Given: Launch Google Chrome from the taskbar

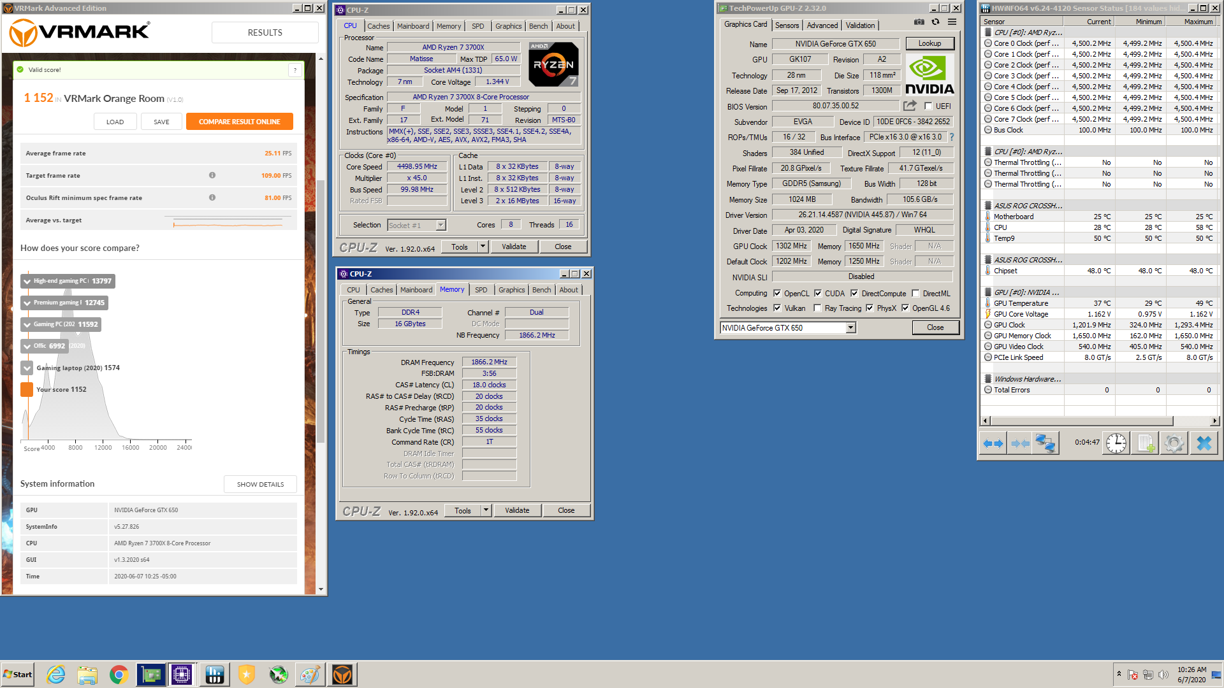Looking at the screenshot, I should tap(119, 675).
